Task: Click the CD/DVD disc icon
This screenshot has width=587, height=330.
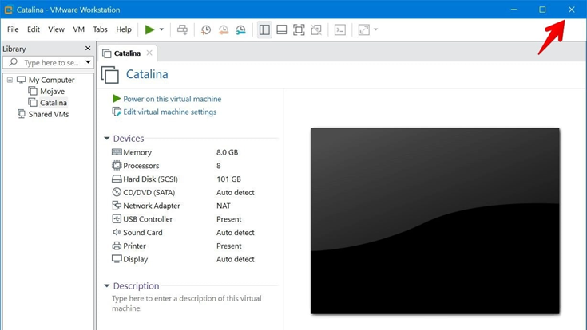Action: [117, 192]
